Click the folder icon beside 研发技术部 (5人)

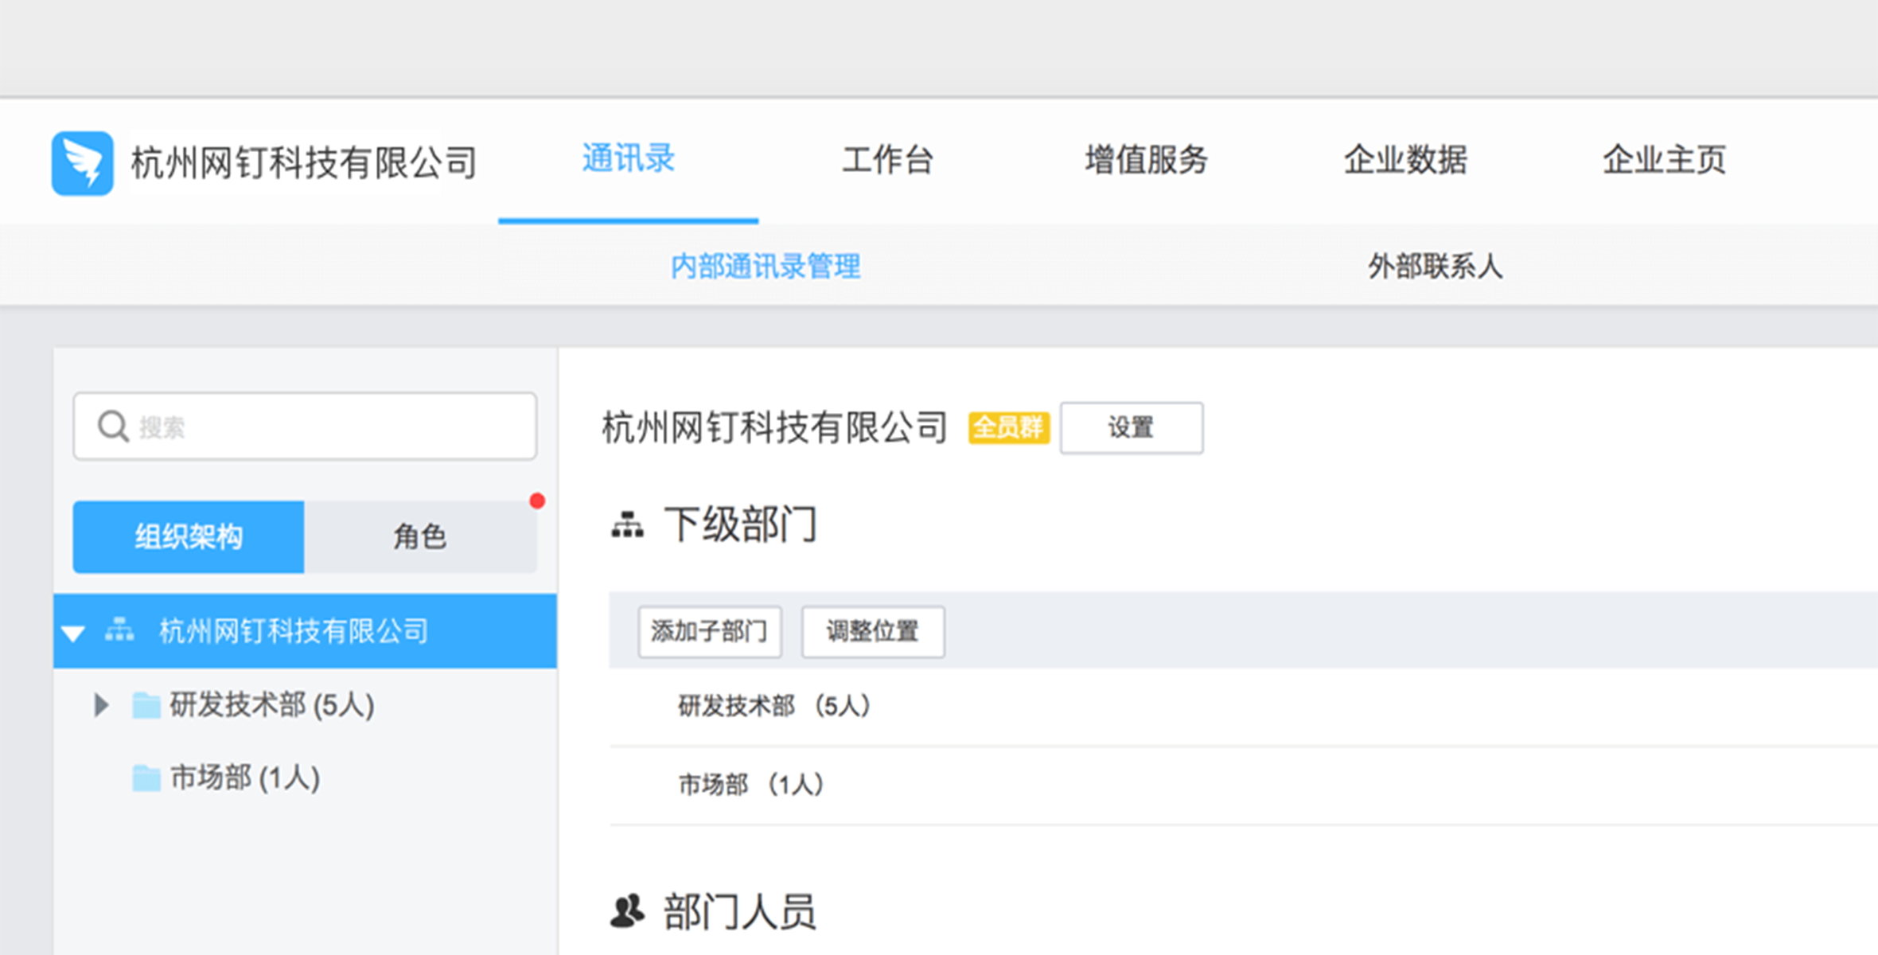tap(146, 705)
